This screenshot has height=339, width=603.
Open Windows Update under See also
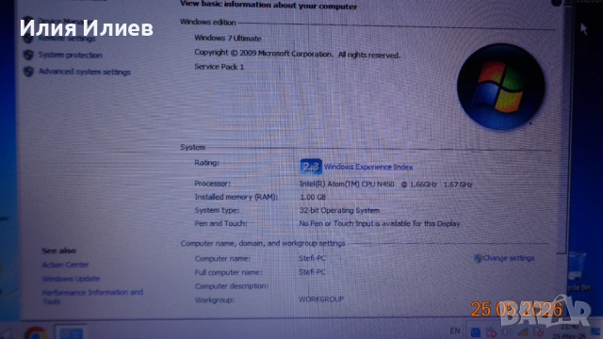point(71,279)
